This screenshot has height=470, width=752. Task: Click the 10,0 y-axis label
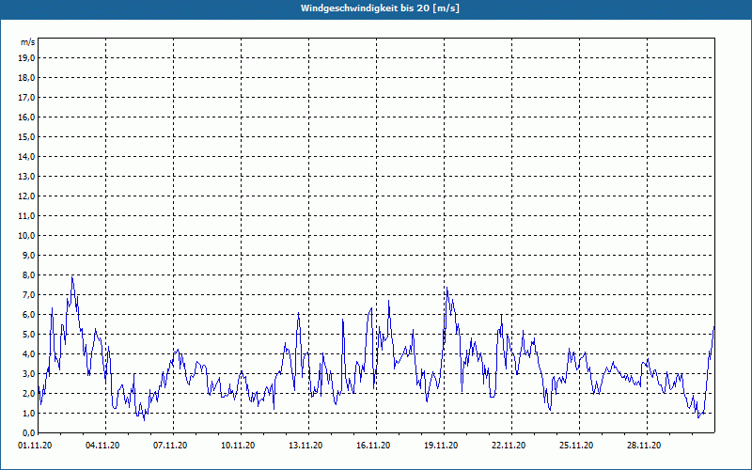(x=27, y=236)
